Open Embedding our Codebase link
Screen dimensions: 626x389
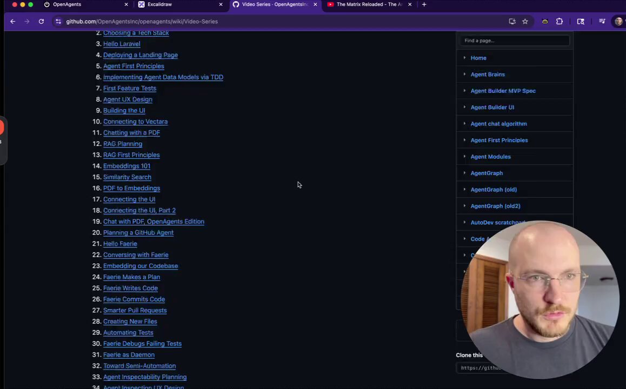(141, 266)
